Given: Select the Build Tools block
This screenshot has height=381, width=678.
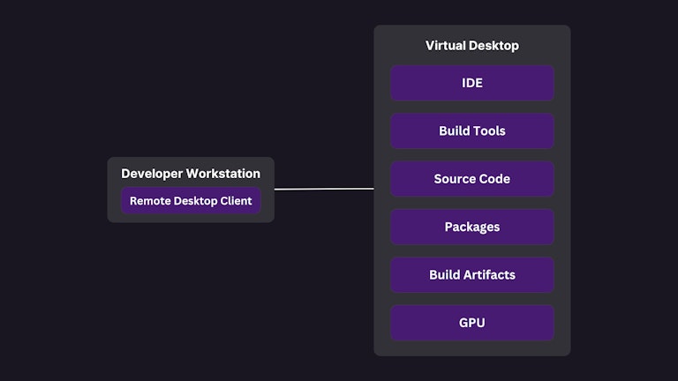Looking at the screenshot, I should pos(472,131).
